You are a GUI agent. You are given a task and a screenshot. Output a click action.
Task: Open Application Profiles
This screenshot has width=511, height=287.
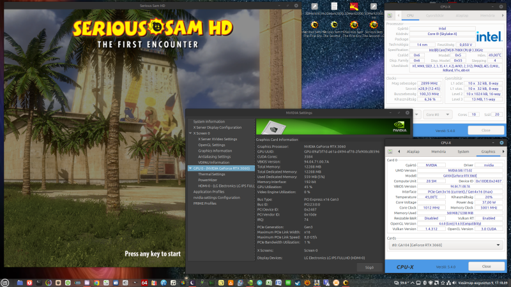(209, 192)
